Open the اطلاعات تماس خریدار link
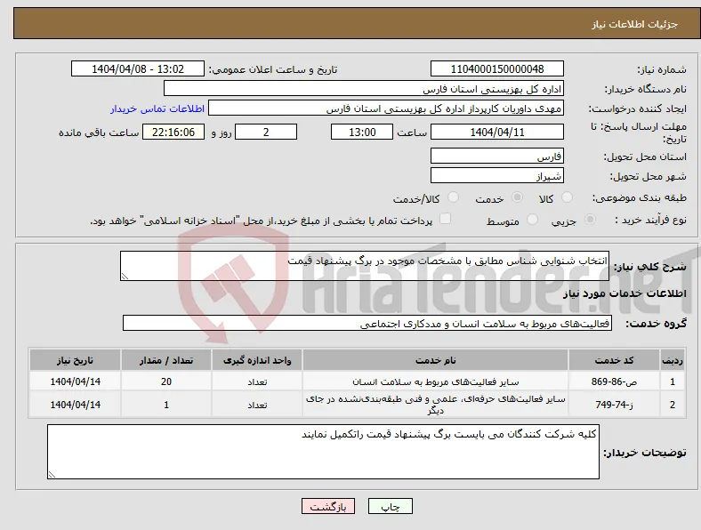Image resolution: width=701 pixels, height=530 pixels. 157,108
